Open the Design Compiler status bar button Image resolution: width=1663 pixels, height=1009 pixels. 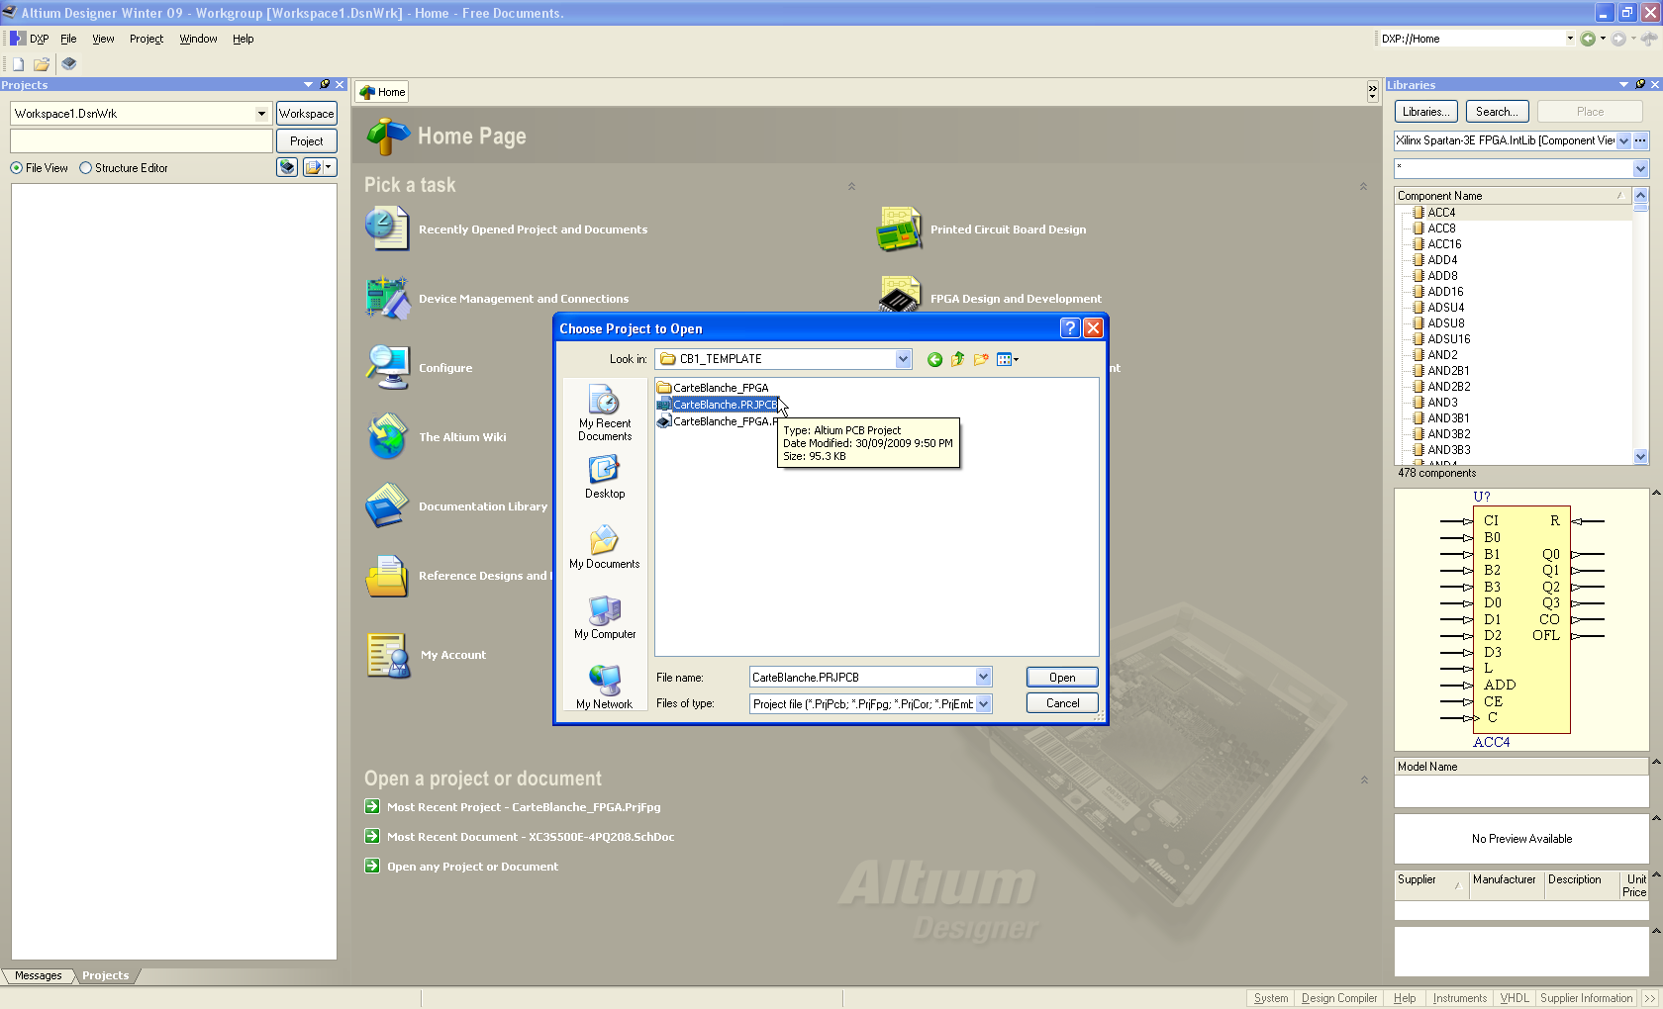[1338, 998]
